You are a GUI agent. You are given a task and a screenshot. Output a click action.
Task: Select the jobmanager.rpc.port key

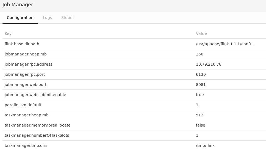[25, 74]
